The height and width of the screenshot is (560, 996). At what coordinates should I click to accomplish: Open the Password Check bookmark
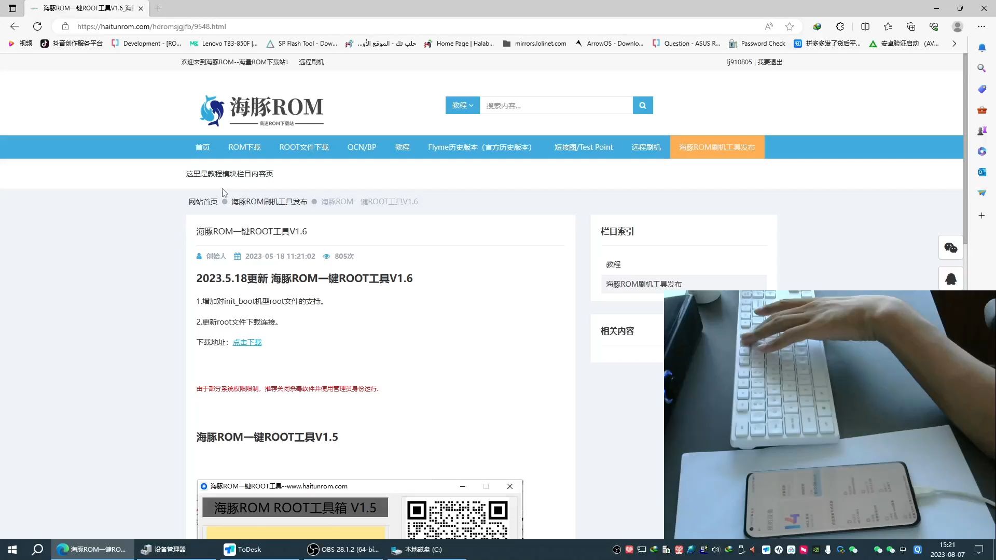point(757,44)
